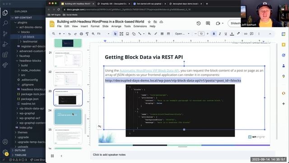
Task: Open Extensions view in VS Code
Action: coord(5,54)
